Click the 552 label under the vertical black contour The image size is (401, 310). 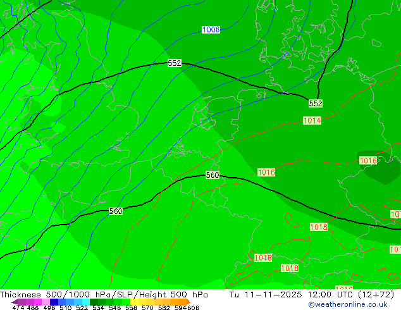click(316, 103)
